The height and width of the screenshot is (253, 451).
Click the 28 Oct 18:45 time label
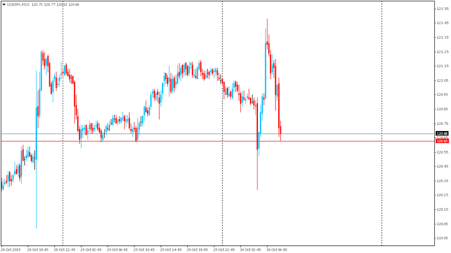pyautogui.click(x=38, y=249)
